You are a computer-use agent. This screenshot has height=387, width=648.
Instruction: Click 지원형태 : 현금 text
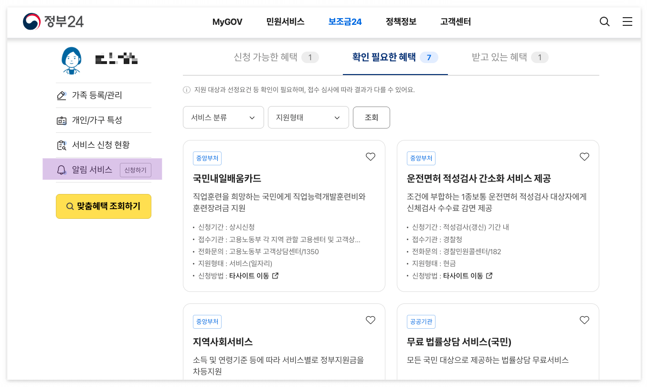pos(434,263)
